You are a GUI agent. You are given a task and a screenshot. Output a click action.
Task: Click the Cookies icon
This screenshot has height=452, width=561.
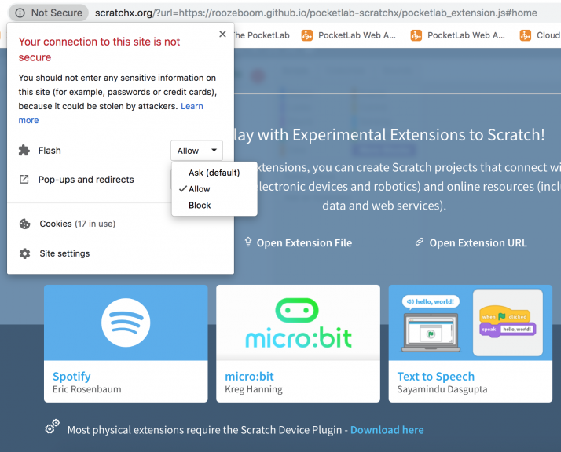[24, 224]
